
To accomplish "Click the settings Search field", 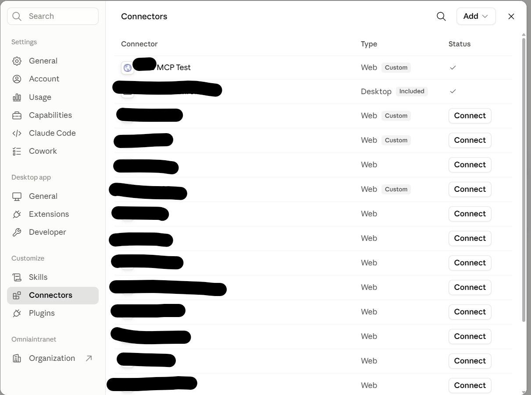I will click(53, 16).
